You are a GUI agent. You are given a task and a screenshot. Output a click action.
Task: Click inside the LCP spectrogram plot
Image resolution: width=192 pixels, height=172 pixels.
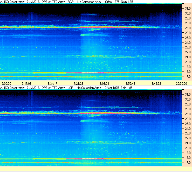pyautogui.click(x=91, y=128)
